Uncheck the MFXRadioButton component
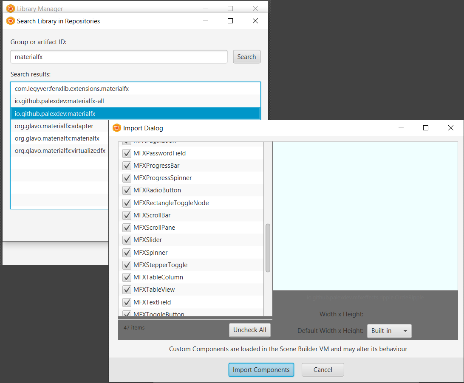The image size is (464, 383). point(126,191)
